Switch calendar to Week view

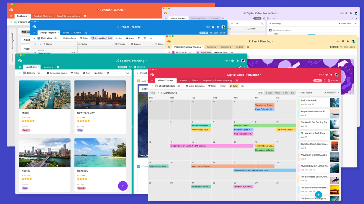[x=277, y=93]
